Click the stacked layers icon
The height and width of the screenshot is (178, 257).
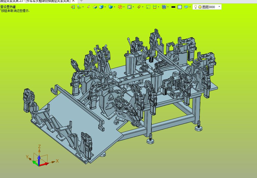pyautogui.click(x=187, y=7)
